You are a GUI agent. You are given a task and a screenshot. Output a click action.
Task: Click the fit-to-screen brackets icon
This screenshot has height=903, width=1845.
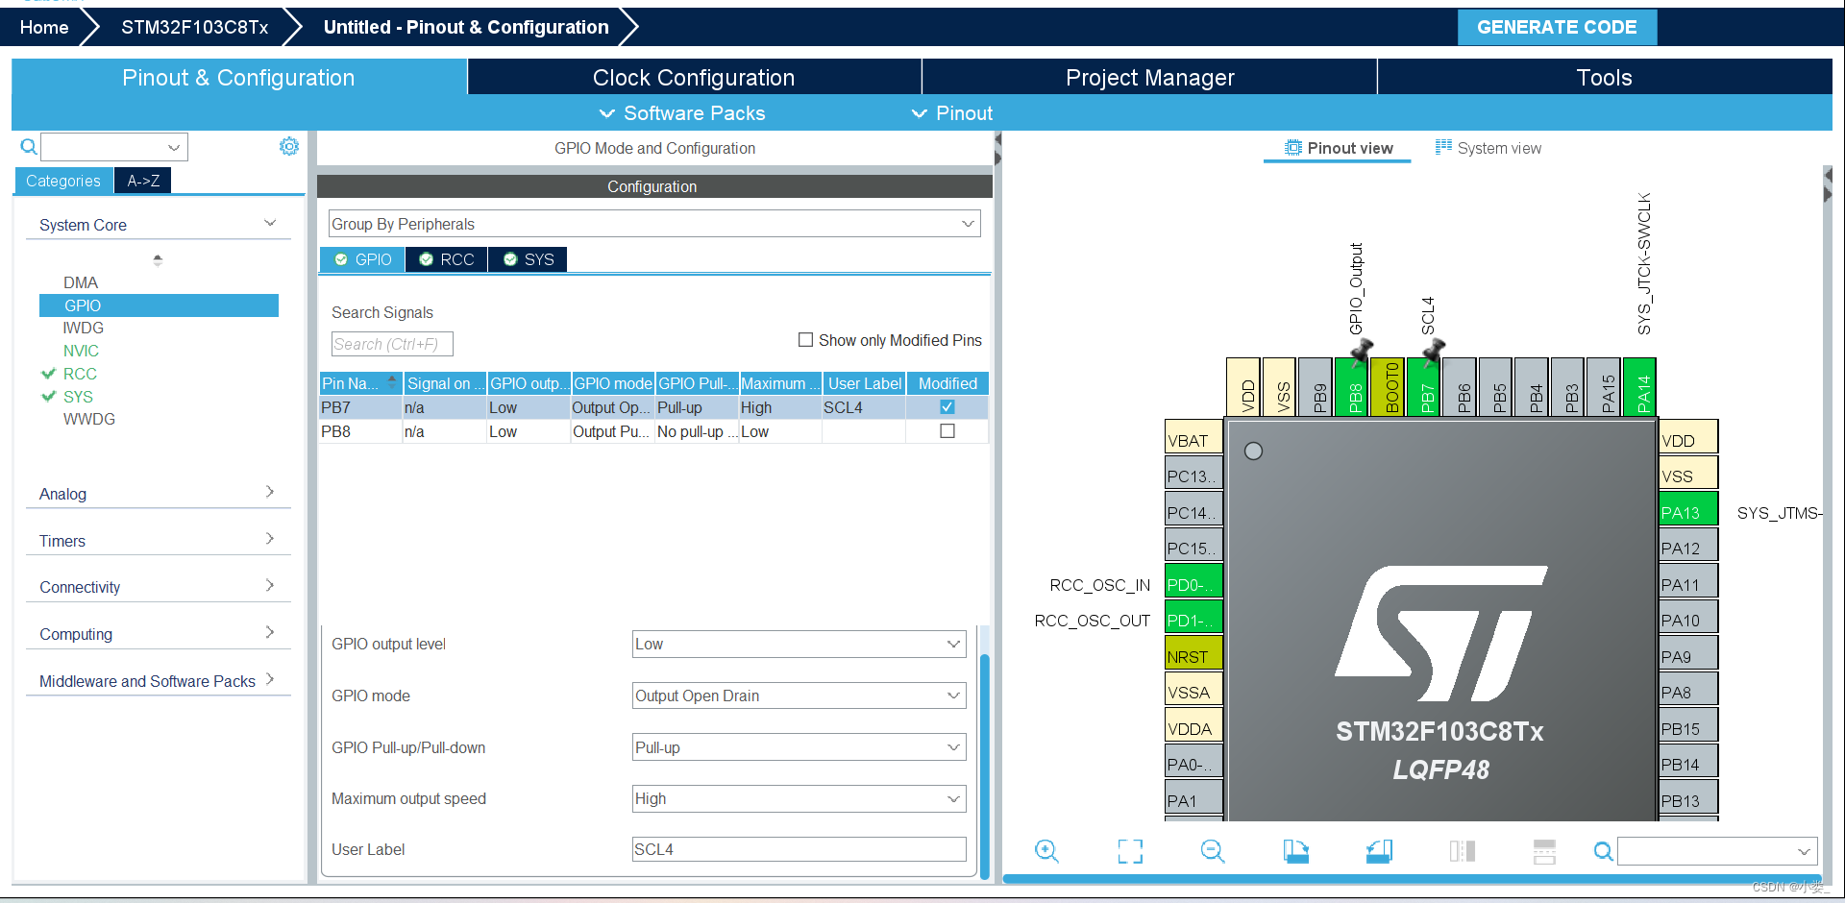(1130, 851)
